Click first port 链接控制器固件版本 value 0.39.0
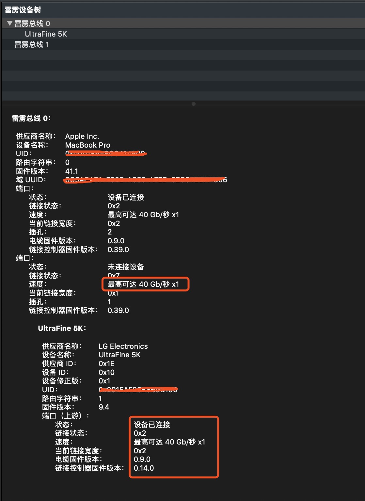This screenshot has width=365, height=501. (x=118, y=250)
